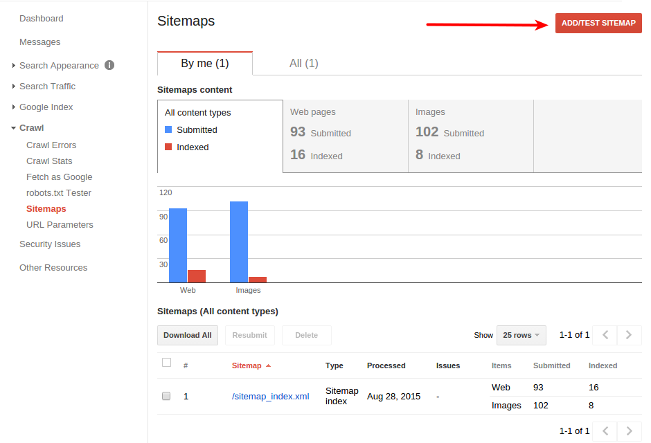Click the previous page chevron above the table
Viewport: 651px width, 443px height.
pos(604,335)
